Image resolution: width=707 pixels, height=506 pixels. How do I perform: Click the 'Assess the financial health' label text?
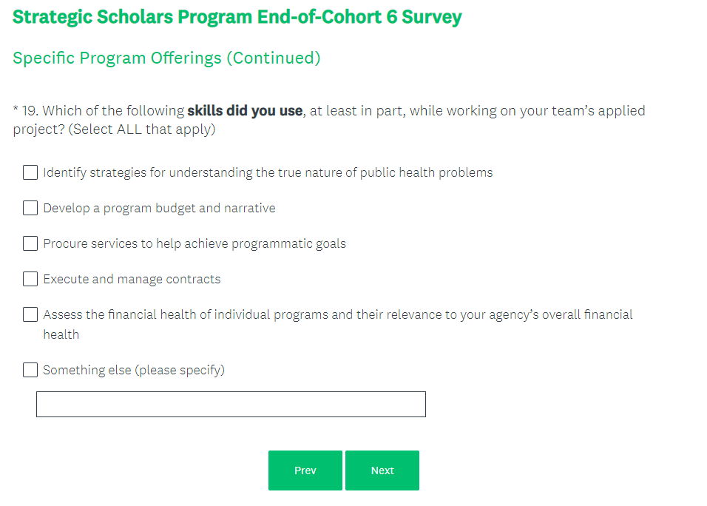point(337,314)
